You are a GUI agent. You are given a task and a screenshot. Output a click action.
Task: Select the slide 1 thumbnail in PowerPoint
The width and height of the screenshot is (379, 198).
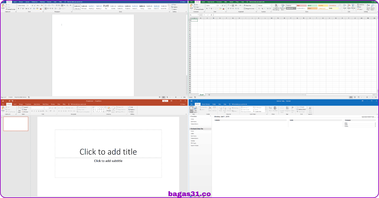tap(16, 124)
